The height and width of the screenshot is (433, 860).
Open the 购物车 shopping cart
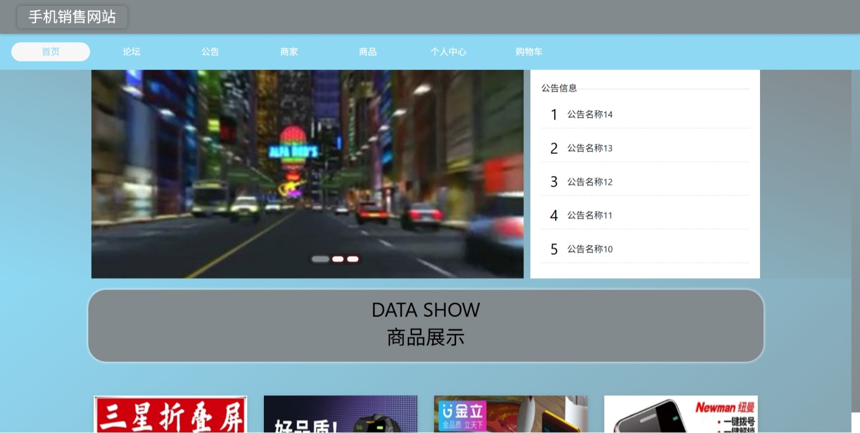(529, 52)
